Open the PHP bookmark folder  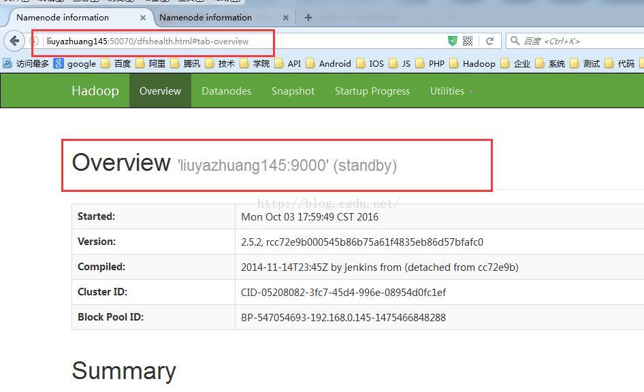coord(430,63)
